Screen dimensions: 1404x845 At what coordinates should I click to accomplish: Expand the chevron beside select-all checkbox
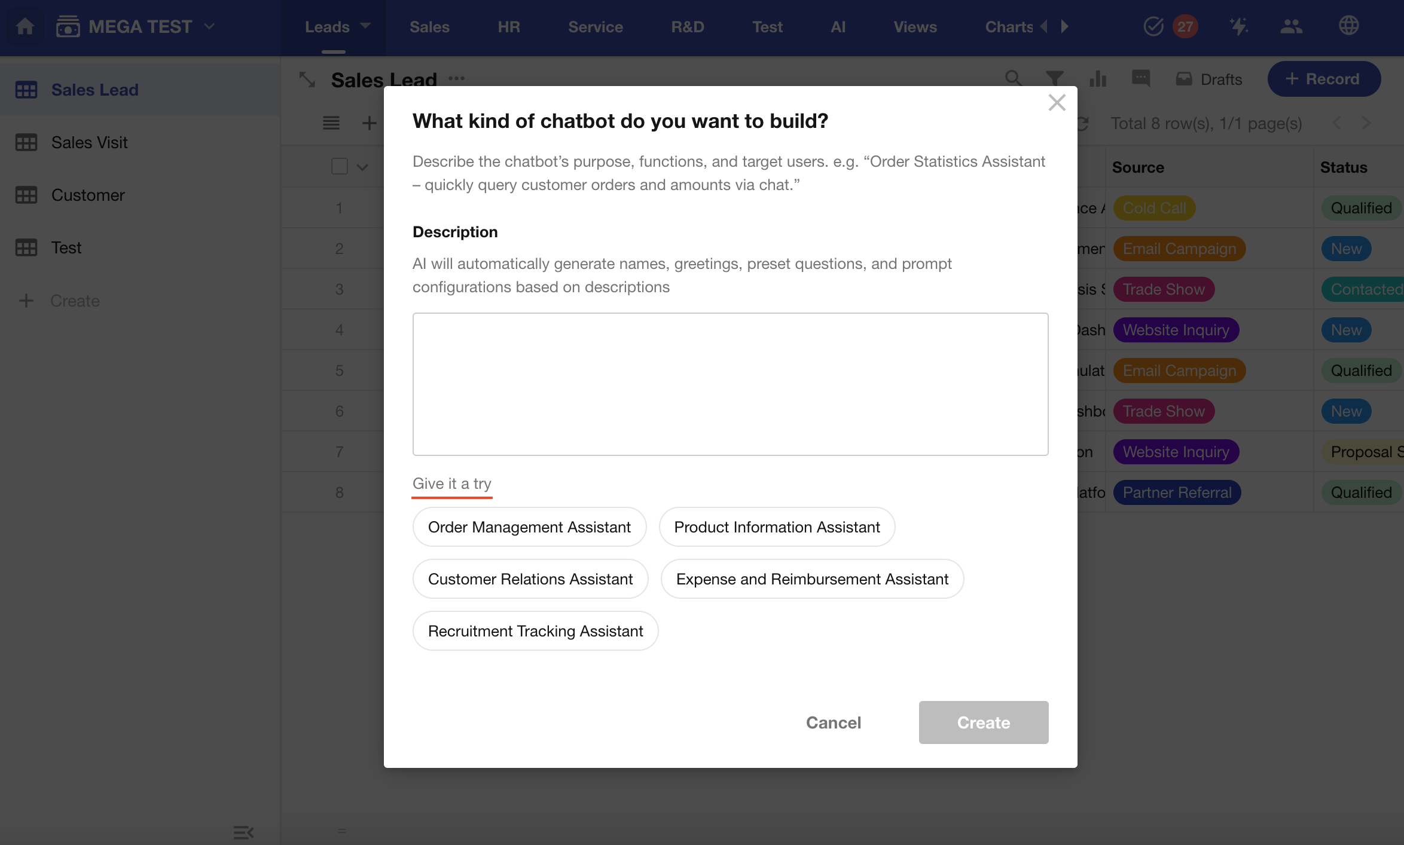[362, 167]
